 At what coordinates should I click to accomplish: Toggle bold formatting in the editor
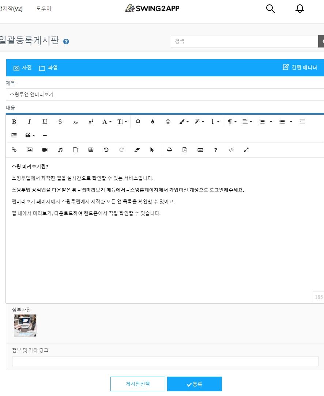(x=14, y=122)
